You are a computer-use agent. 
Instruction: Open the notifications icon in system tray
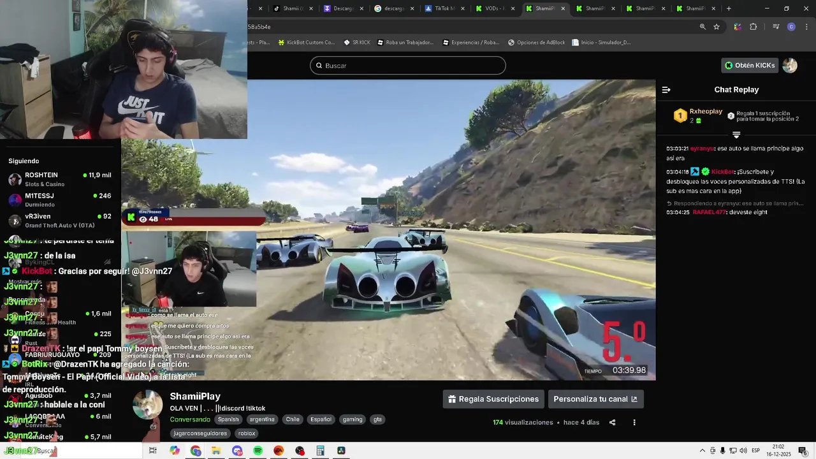803,451
